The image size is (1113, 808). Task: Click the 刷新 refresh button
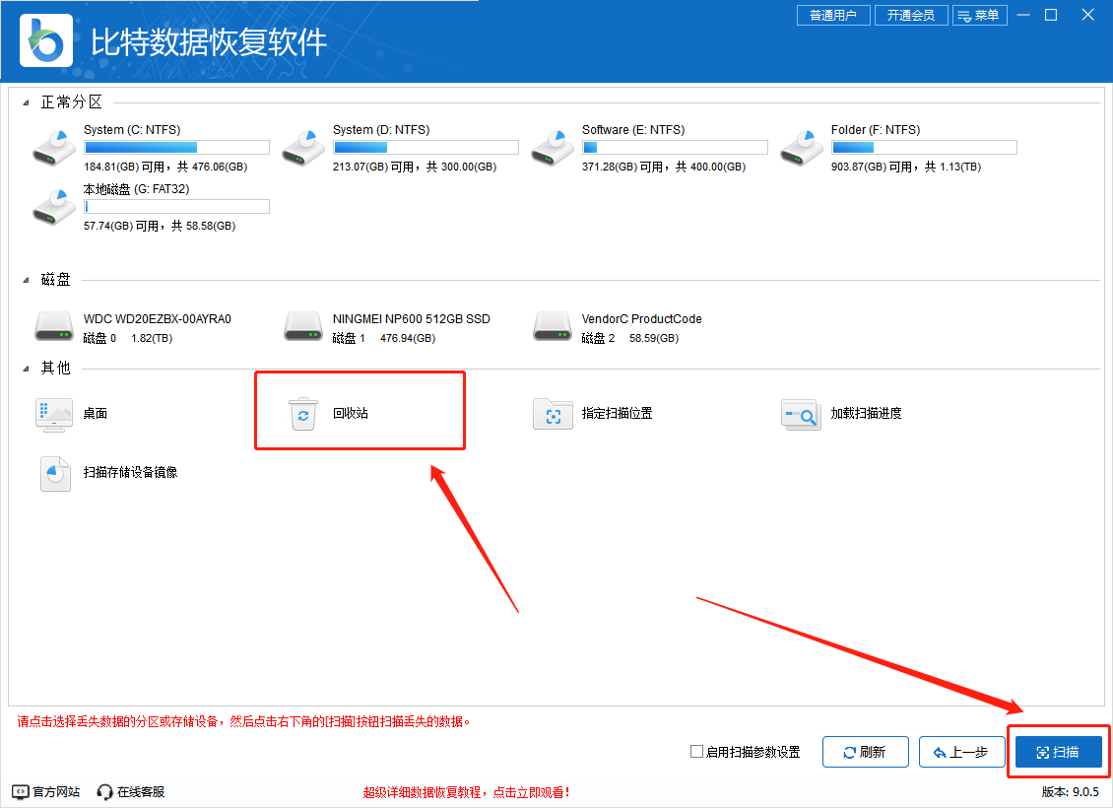point(865,752)
